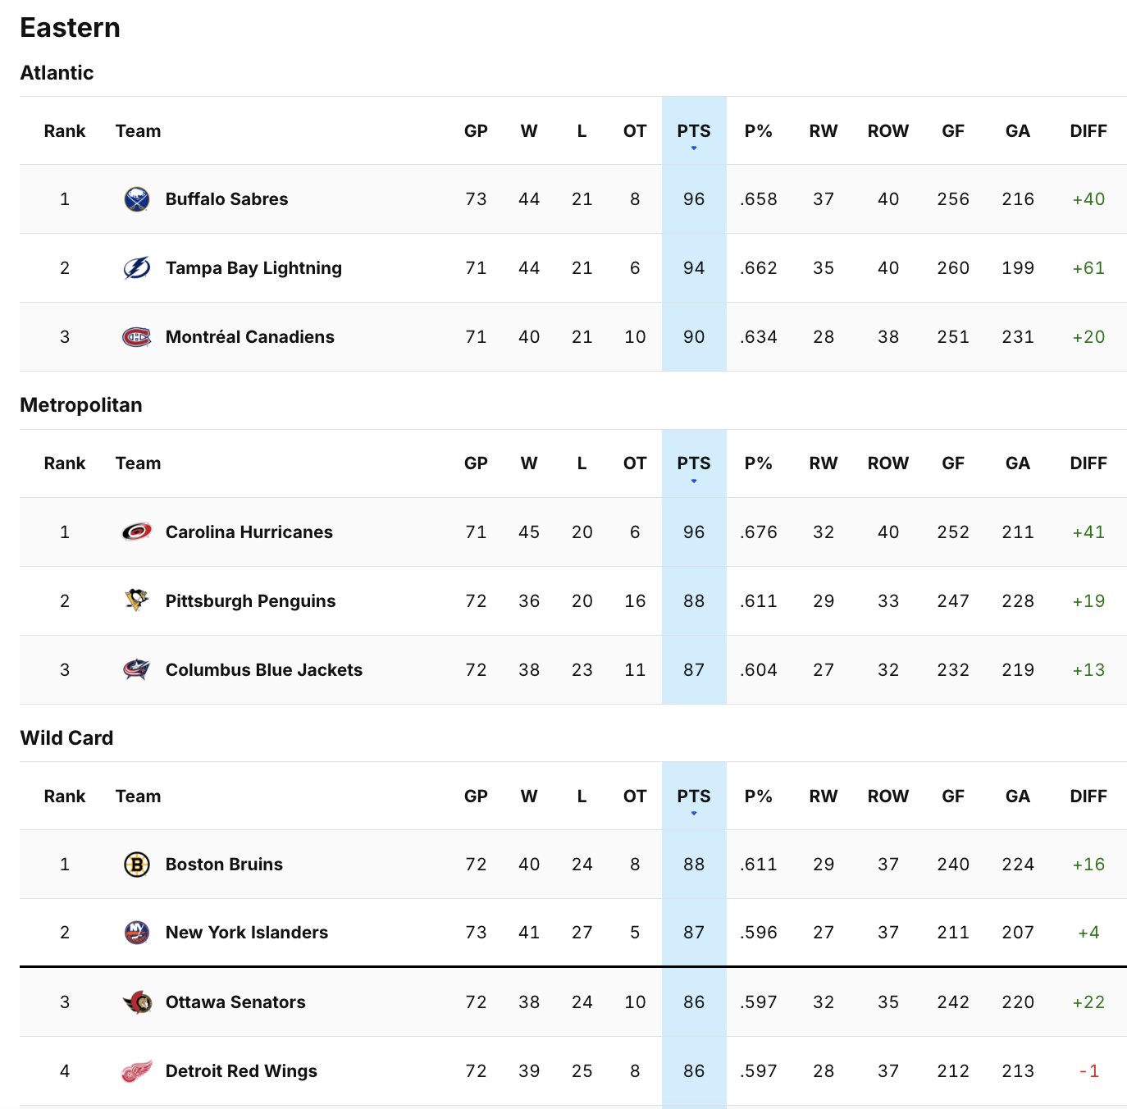
Task: Sort Atlantic table by DIFF header
Action: (1088, 131)
